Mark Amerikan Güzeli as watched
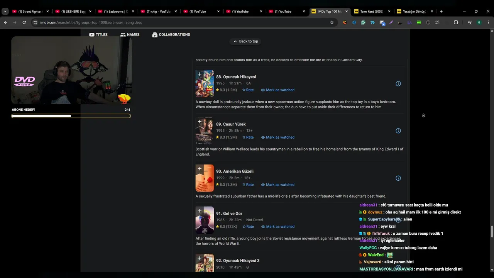The width and height of the screenshot is (494, 278). (277, 185)
